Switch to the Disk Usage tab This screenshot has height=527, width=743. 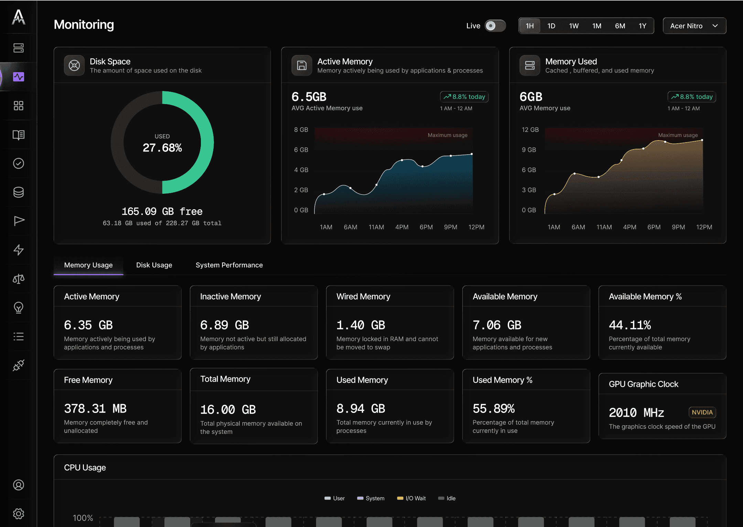pyautogui.click(x=154, y=265)
